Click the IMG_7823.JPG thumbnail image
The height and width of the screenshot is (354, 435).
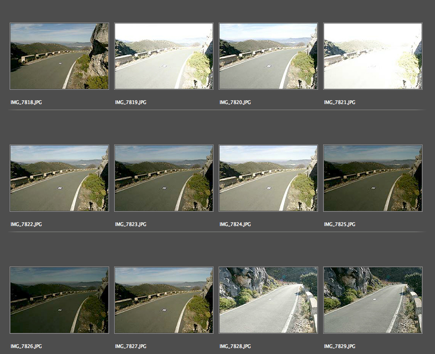(164, 178)
